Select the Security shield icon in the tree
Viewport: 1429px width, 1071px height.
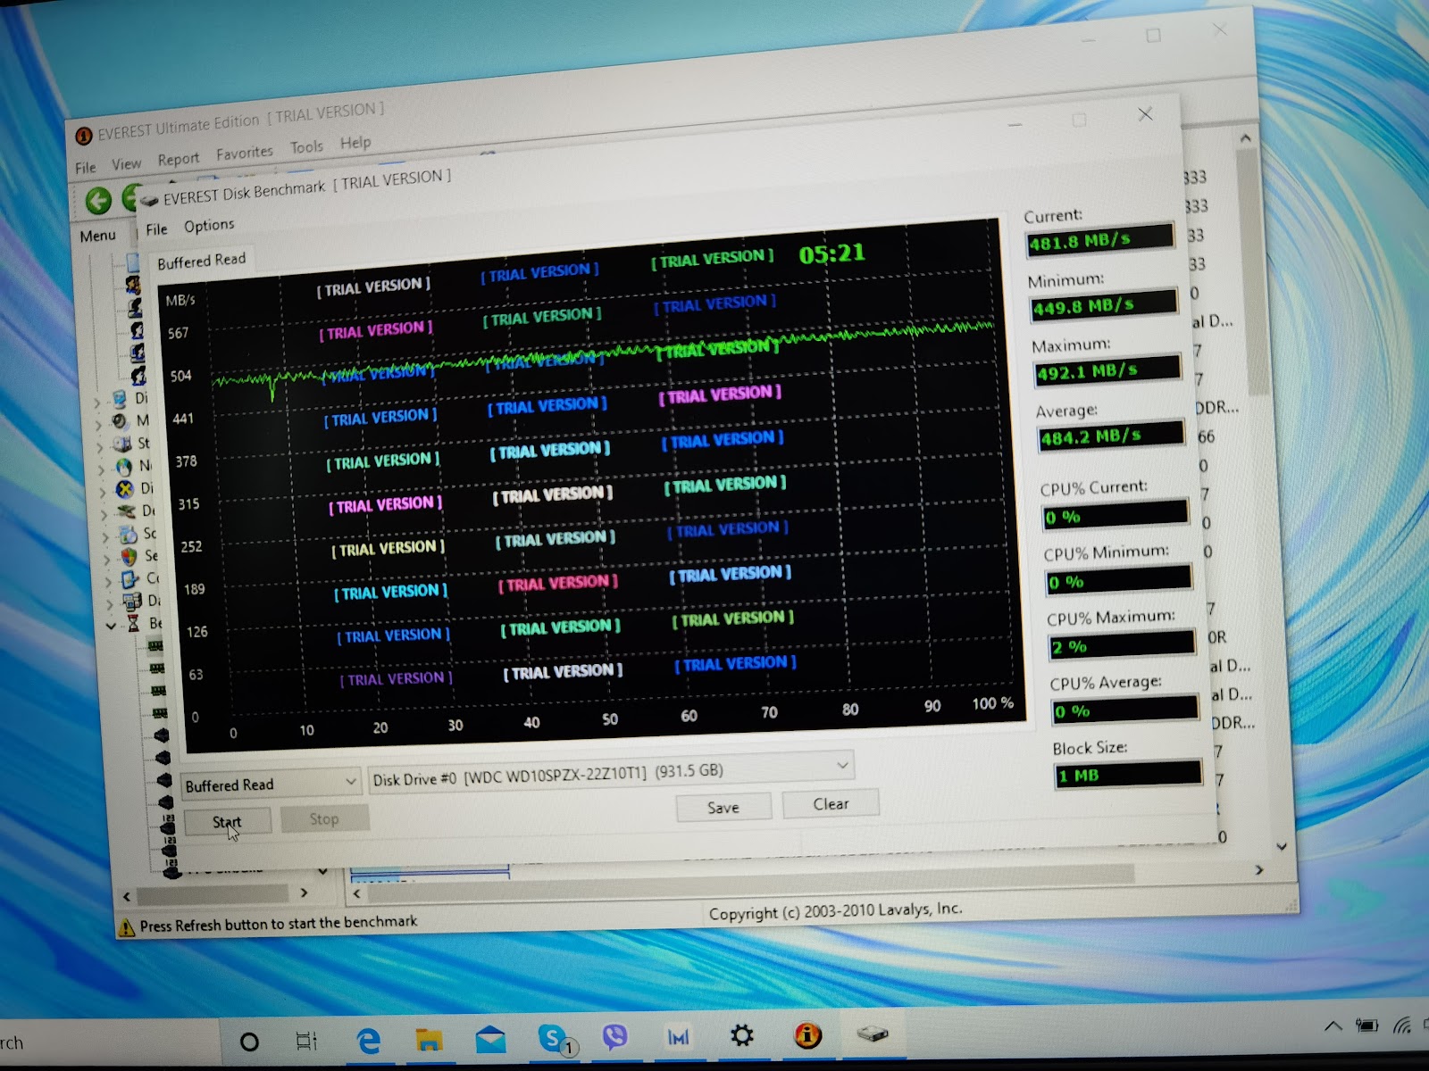click(130, 556)
